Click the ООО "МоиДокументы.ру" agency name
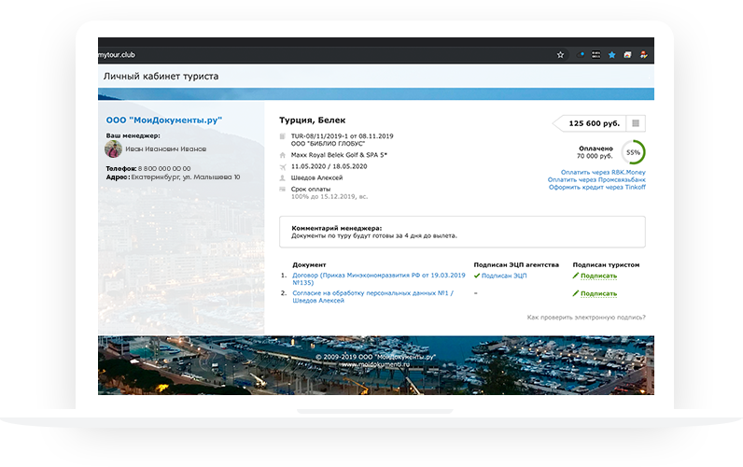This screenshot has width=743, height=467. click(x=164, y=120)
